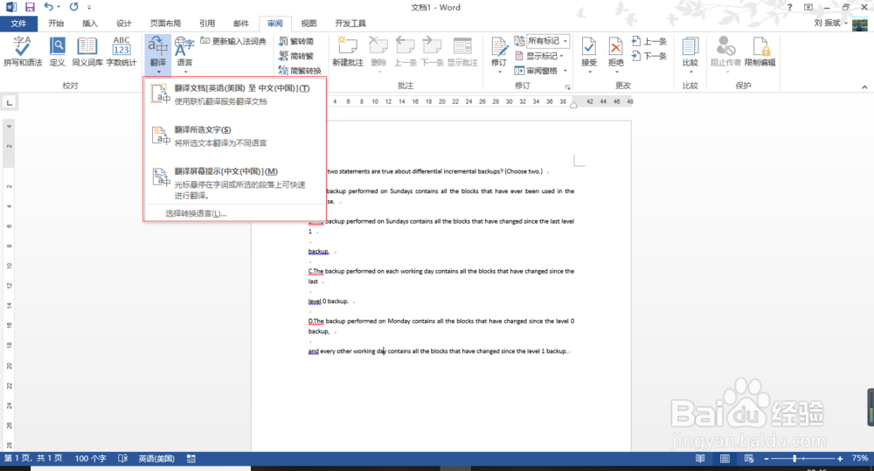Image resolution: width=874 pixels, height=471 pixels.
Task: Reject change with 拒绝
Action: coord(615,54)
